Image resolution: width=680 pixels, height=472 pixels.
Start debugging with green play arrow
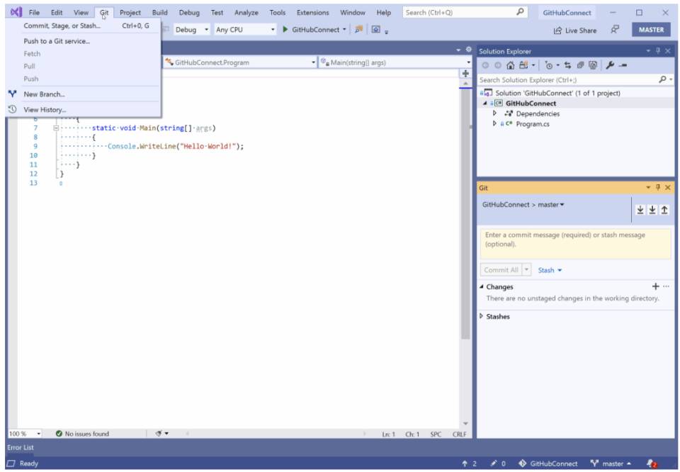pyautogui.click(x=285, y=30)
